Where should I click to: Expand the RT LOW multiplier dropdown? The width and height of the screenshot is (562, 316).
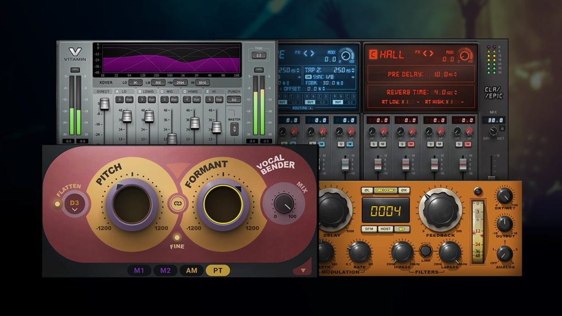point(418,102)
